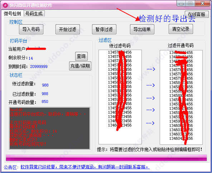This screenshot has width=212, height=173.
Task: Click the log line 正在打码第1批号码
Action: [28, 123]
